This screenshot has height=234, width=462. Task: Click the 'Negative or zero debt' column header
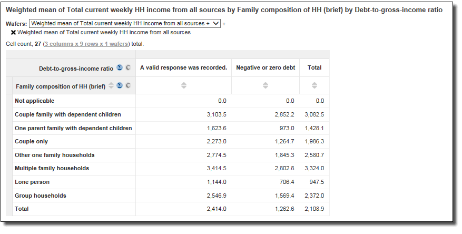265,67
